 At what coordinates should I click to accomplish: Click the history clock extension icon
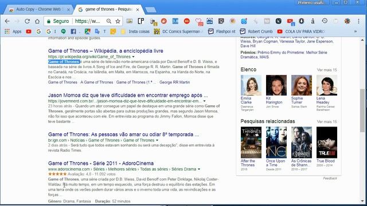(325, 21)
